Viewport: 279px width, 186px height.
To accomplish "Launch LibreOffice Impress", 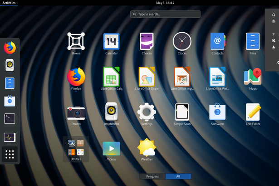I will (x=182, y=78).
